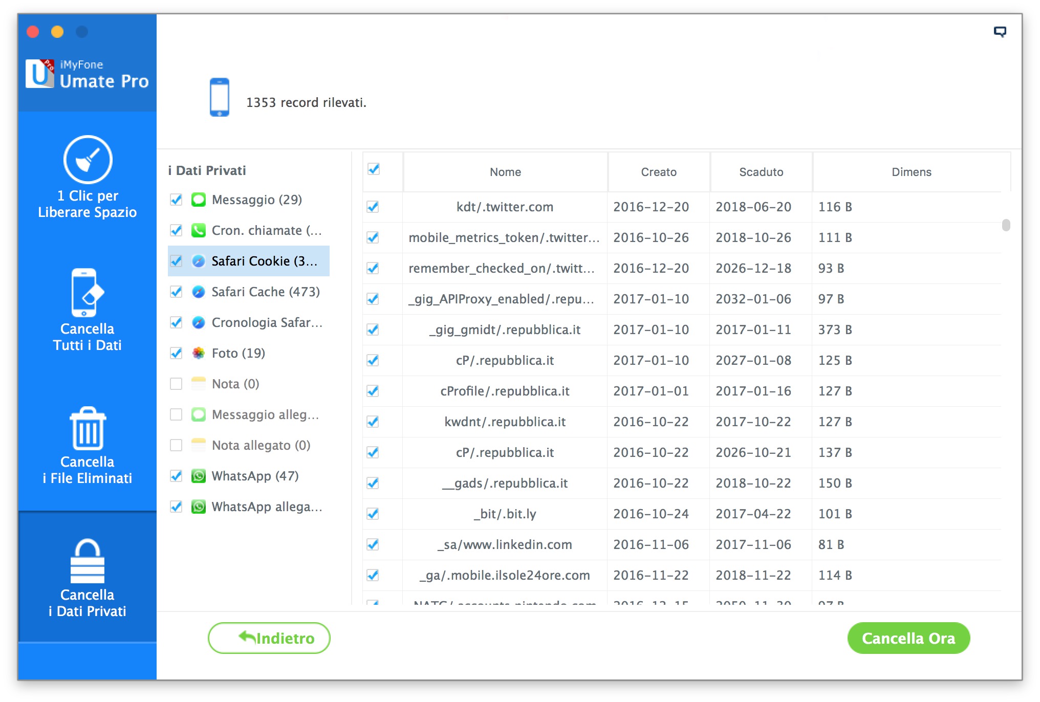Open the Cronologia Safari category
The width and height of the screenshot is (1040, 702).
(266, 322)
